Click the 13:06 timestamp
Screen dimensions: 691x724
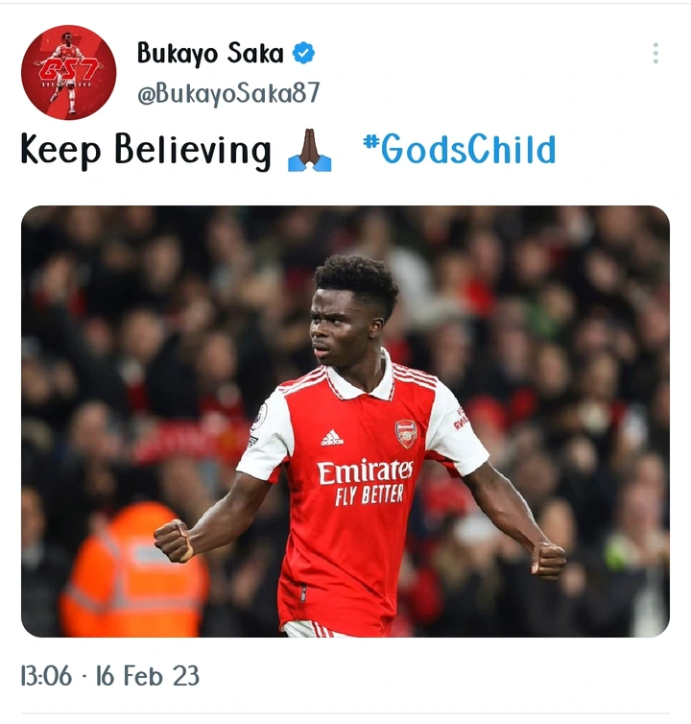point(47,676)
